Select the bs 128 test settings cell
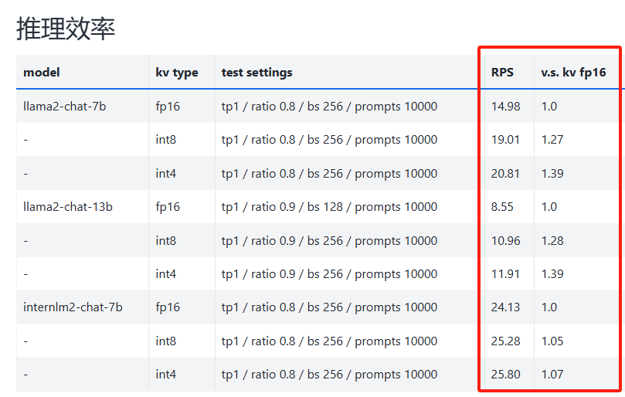 329,207
